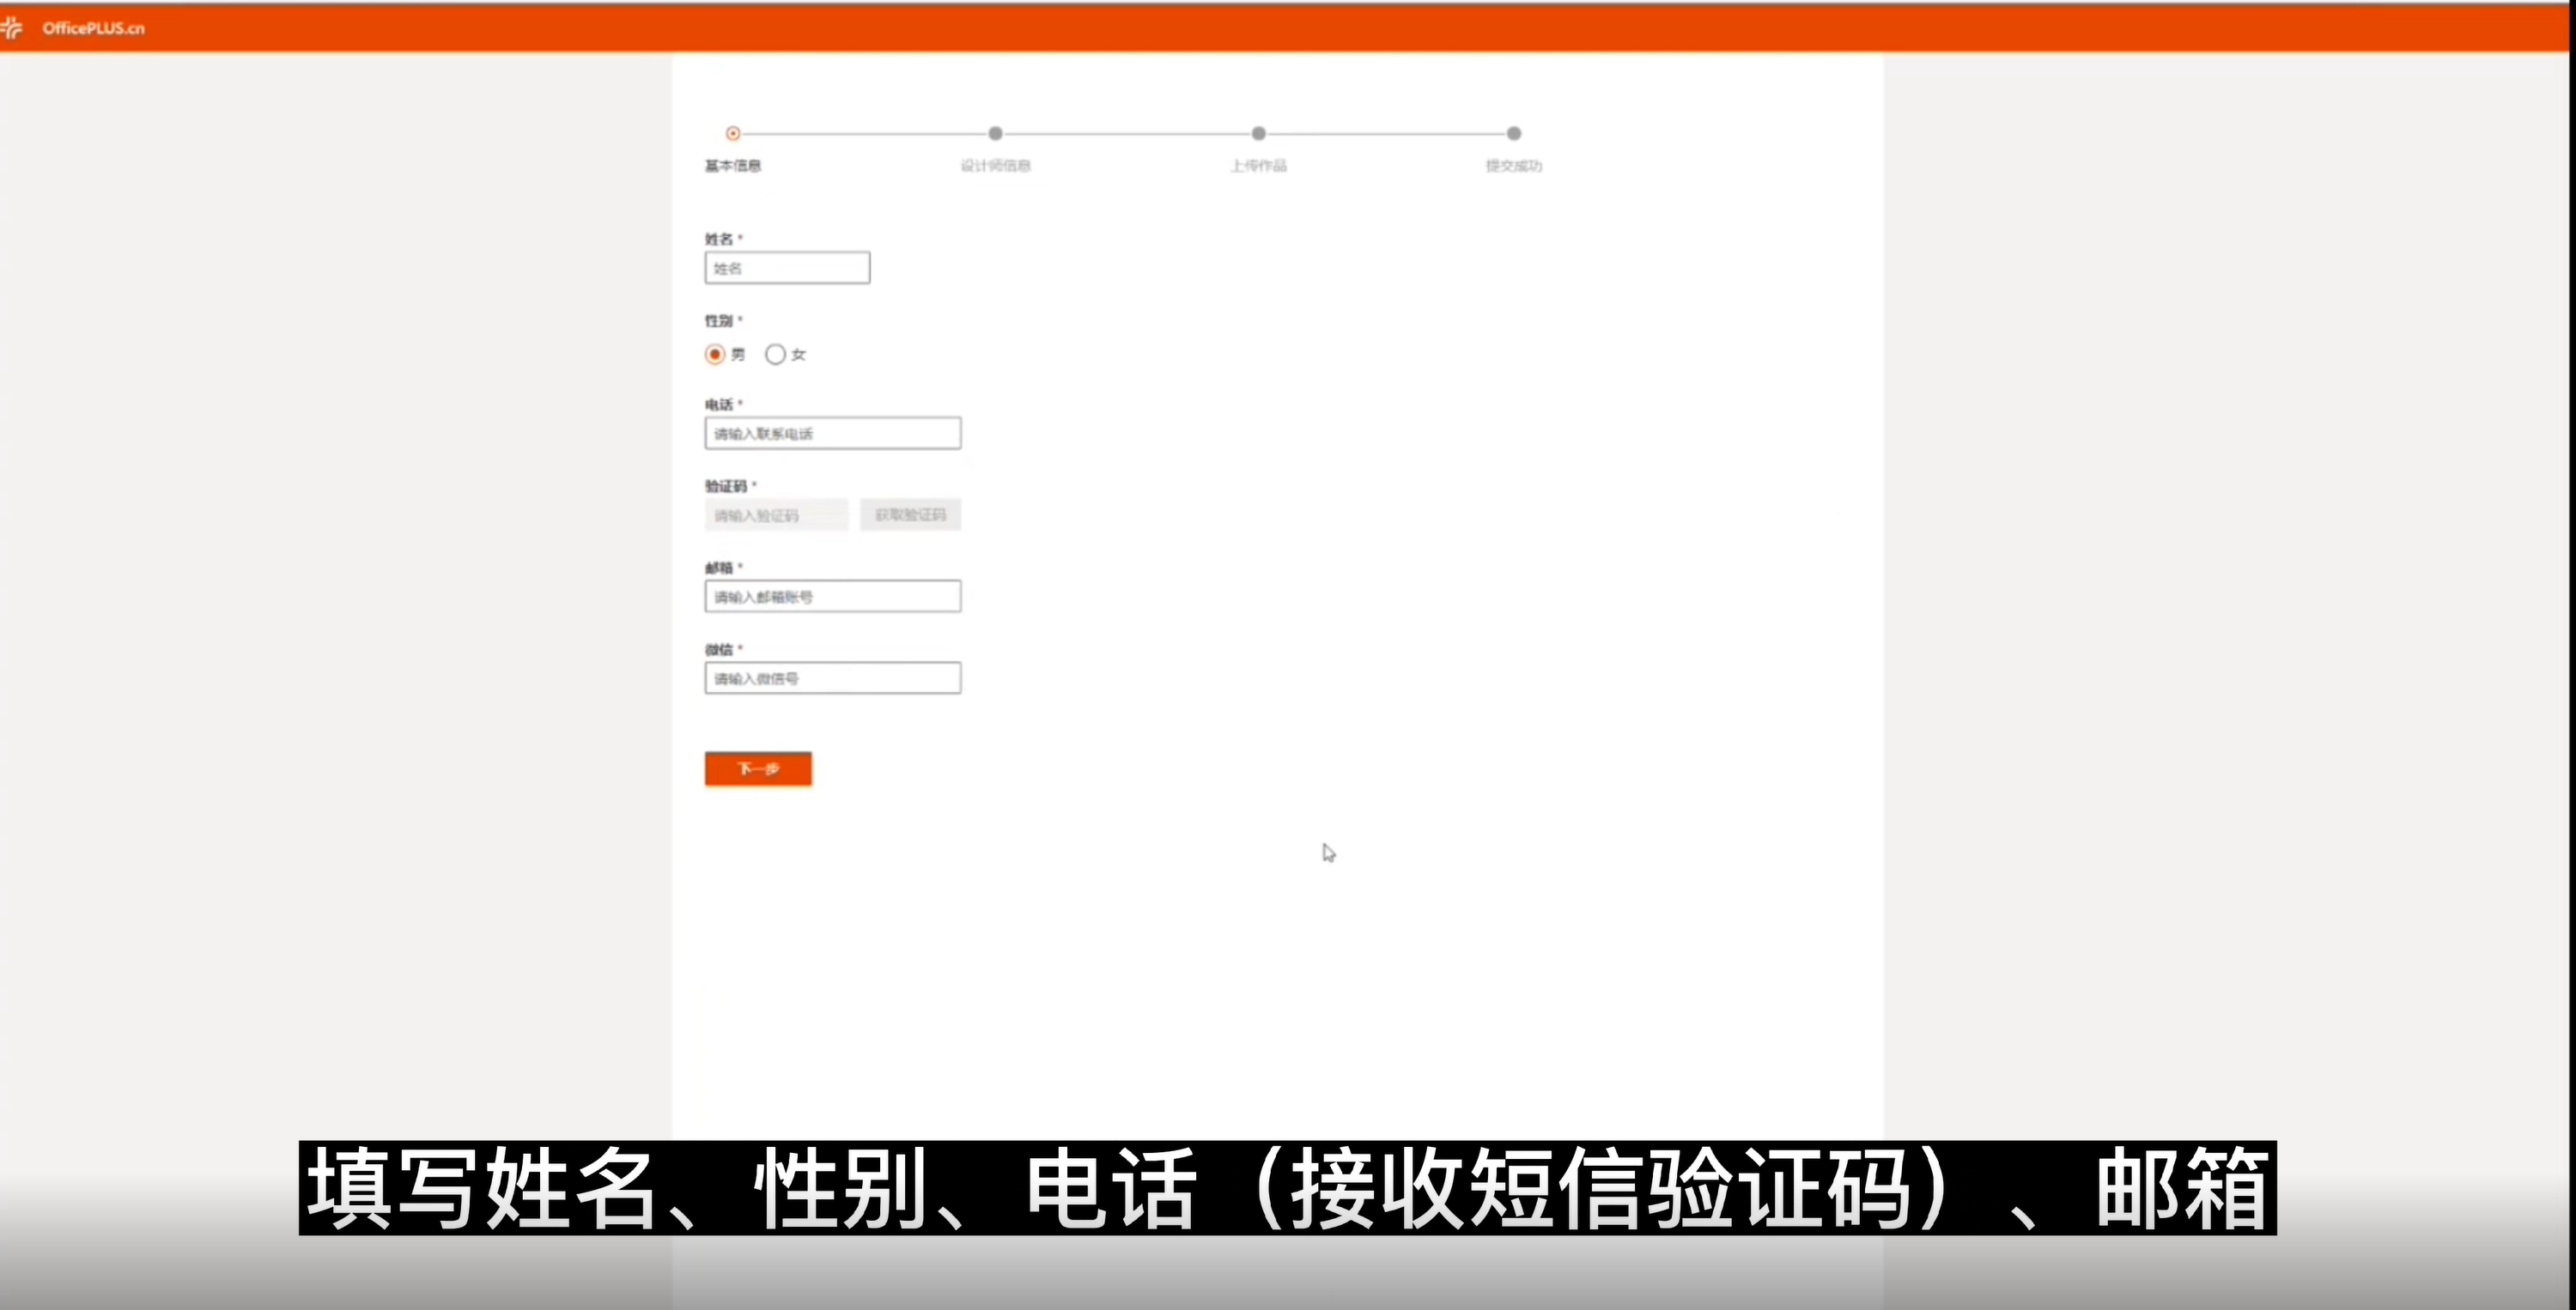The width and height of the screenshot is (2576, 1310).
Task: Click the OfficePLUS.cn logo icon
Action: 12,28
